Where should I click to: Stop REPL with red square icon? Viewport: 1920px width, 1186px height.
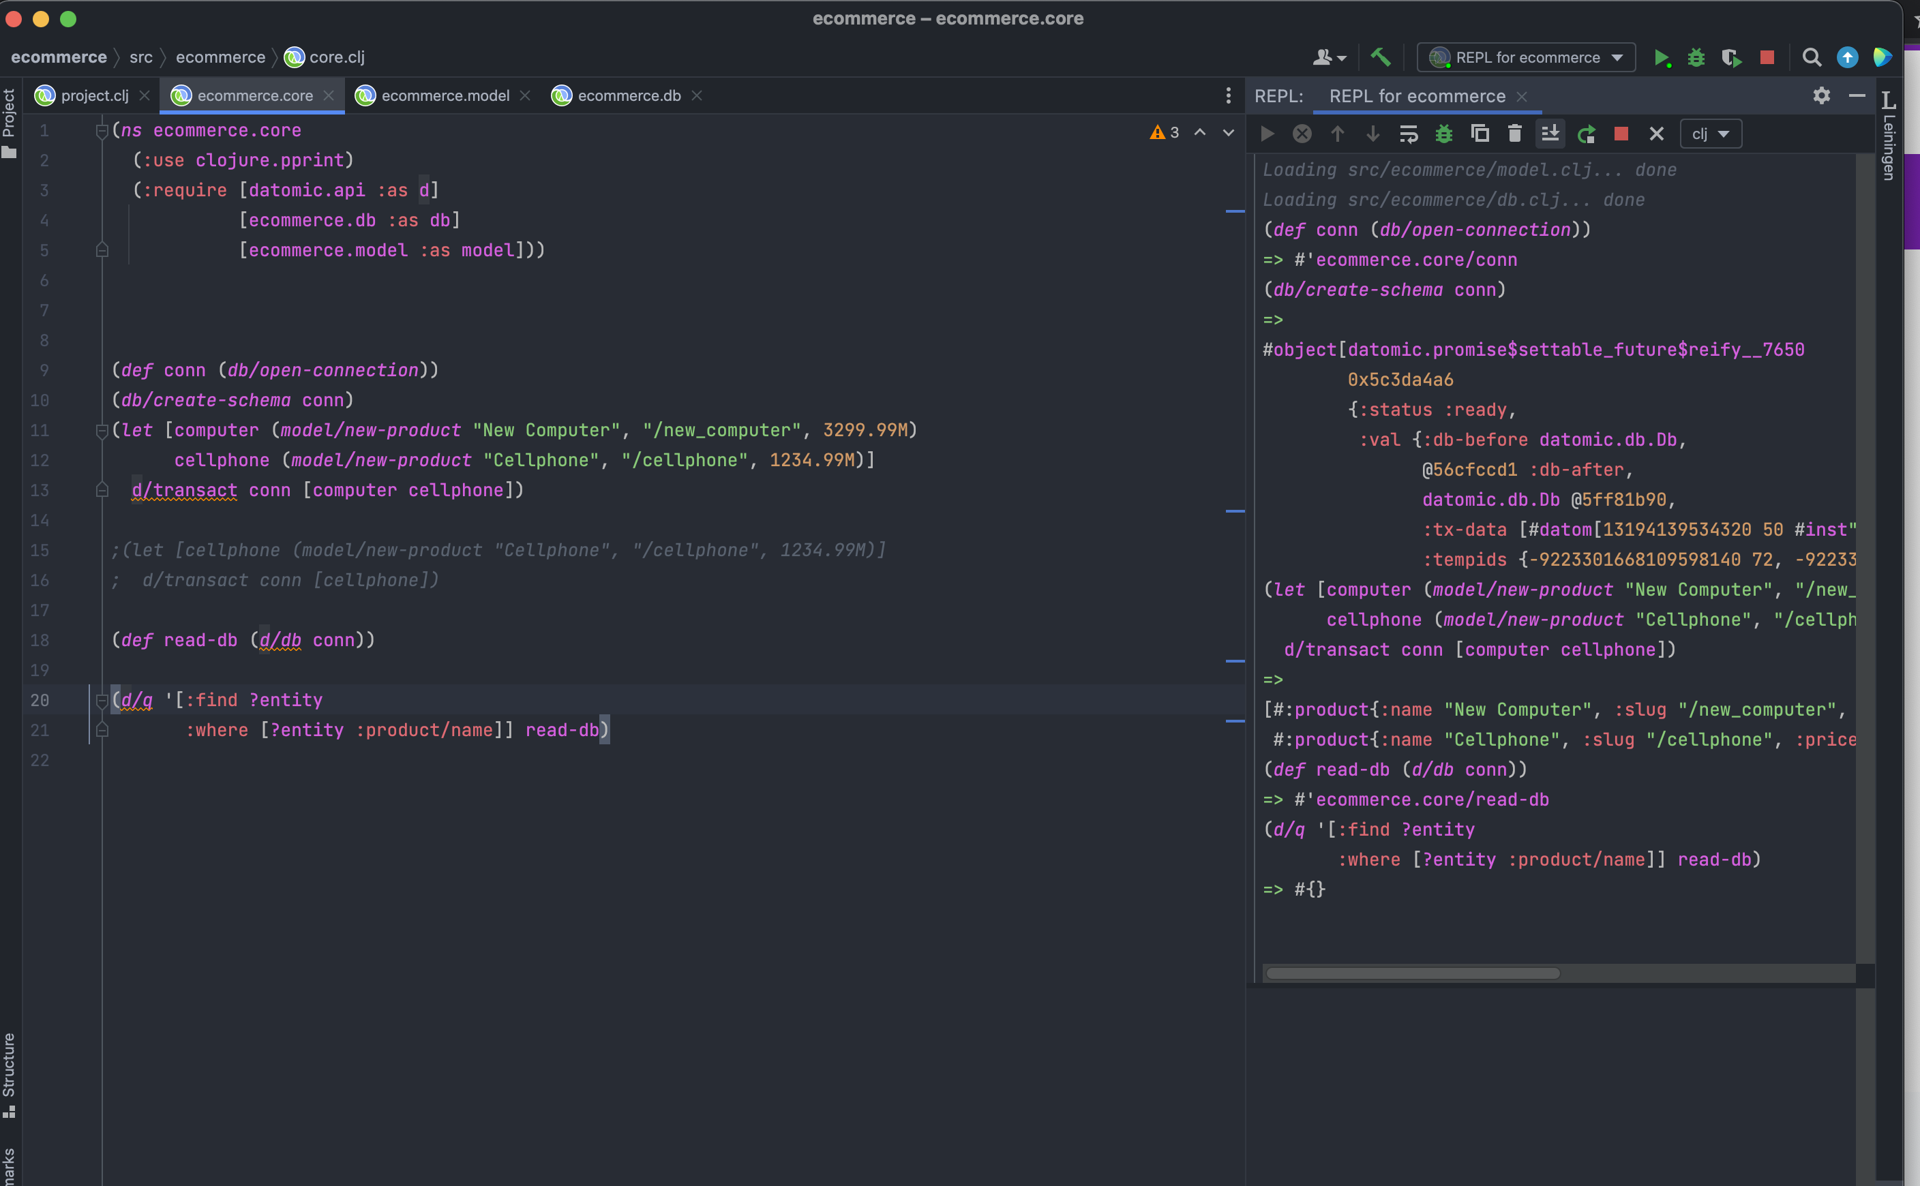click(1621, 134)
